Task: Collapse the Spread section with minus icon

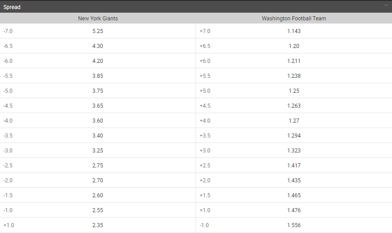Action: 386,5
